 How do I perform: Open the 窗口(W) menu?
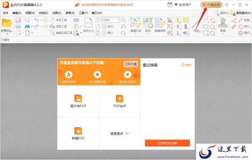tap(97, 13)
